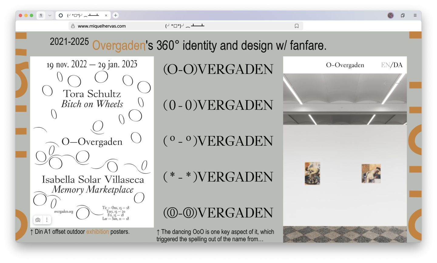Open the profile avatar menu
The width and height of the screenshot is (437, 263).
pos(391,15)
